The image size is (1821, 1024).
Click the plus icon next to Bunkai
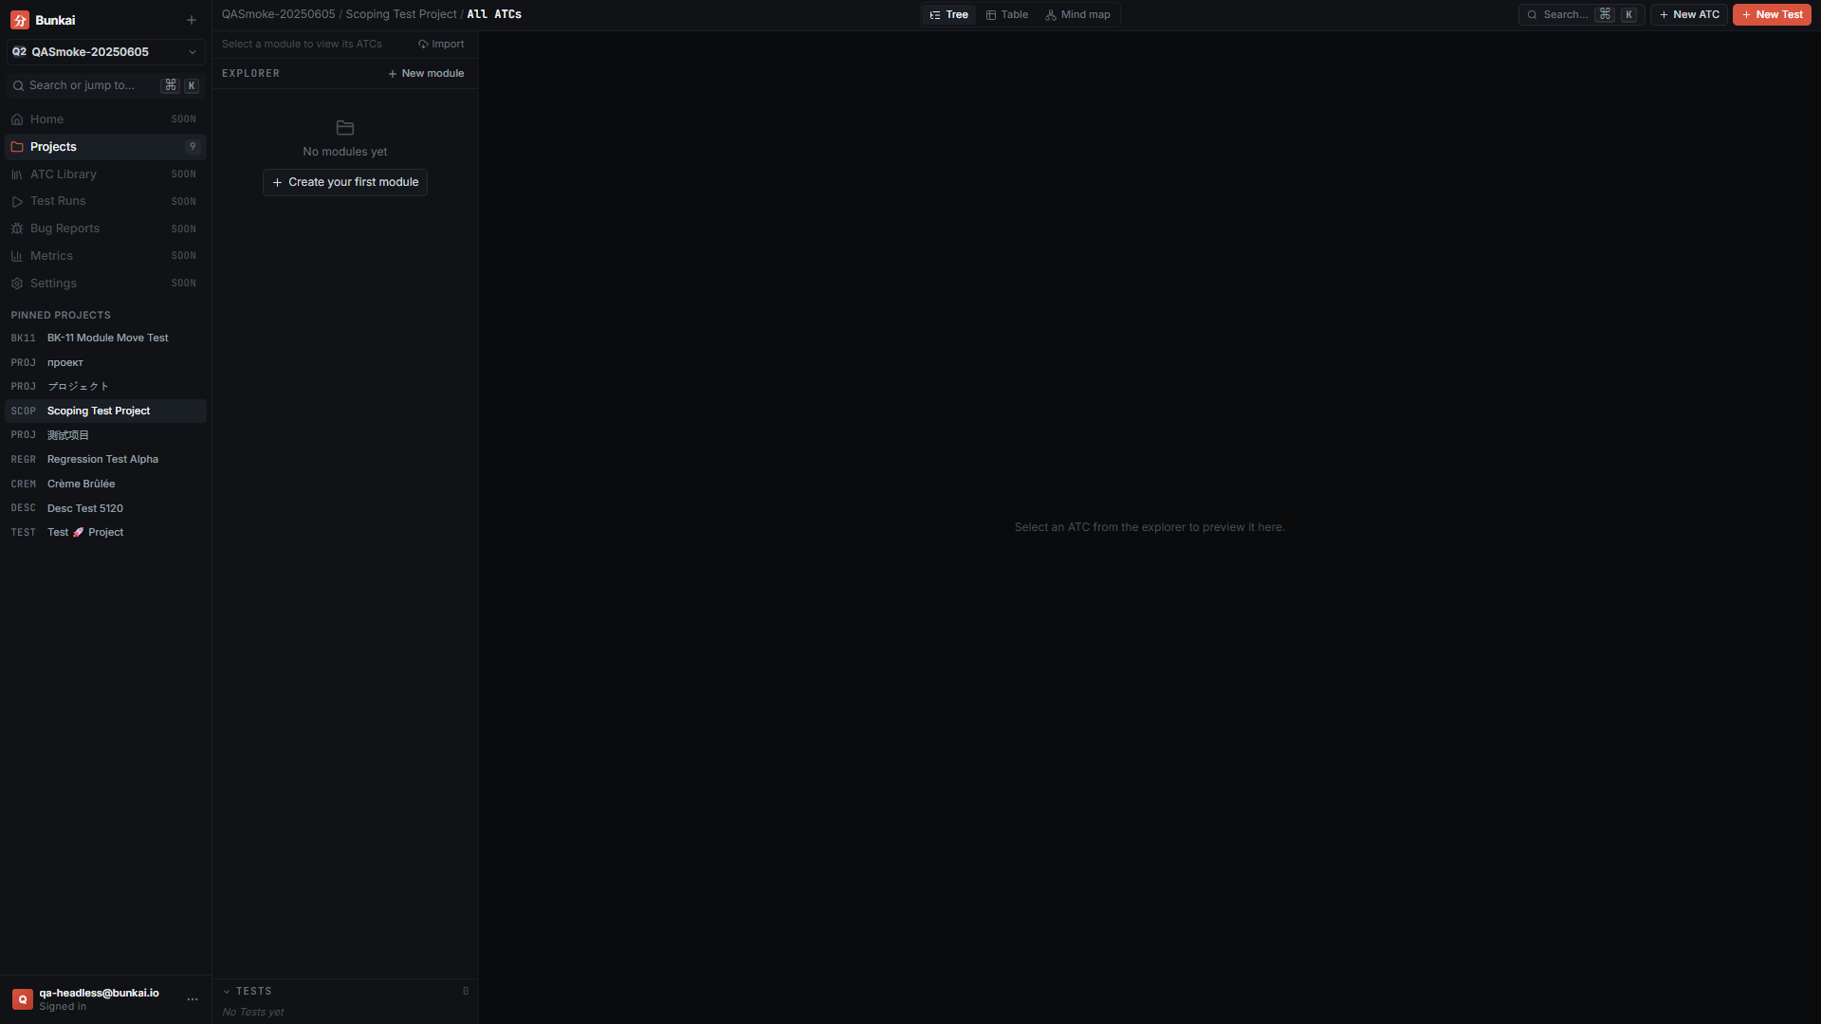(x=192, y=20)
